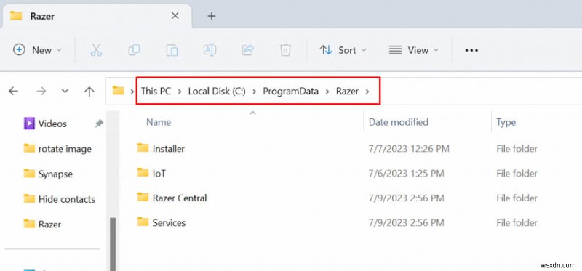
Task: Open recent locations dropdown chevron
Action: coord(65,92)
